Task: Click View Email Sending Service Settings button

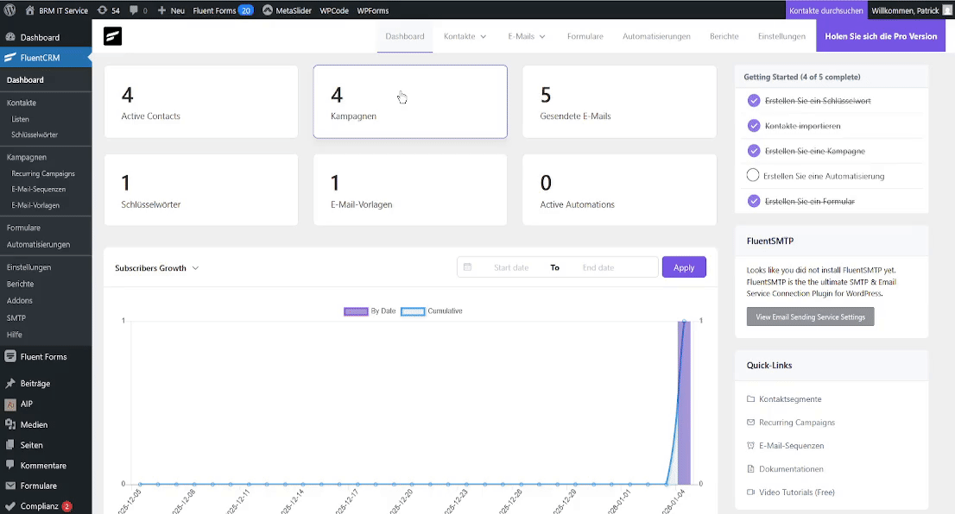Action: click(810, 317)
